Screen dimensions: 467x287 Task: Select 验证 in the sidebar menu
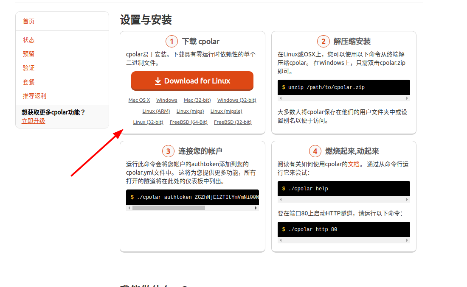coord(28,68)
